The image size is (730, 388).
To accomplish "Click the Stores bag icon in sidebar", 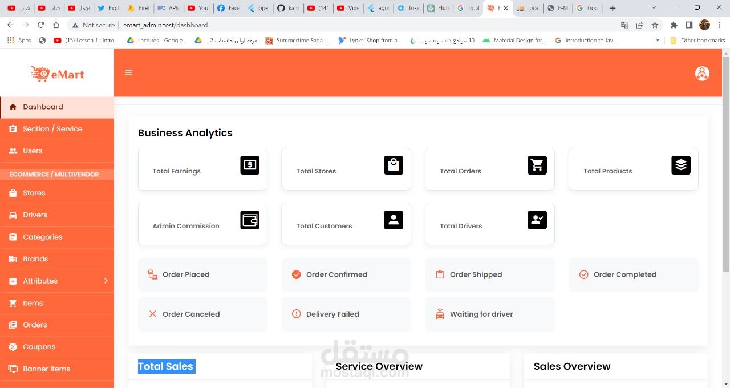I will (x=13, y=193).
